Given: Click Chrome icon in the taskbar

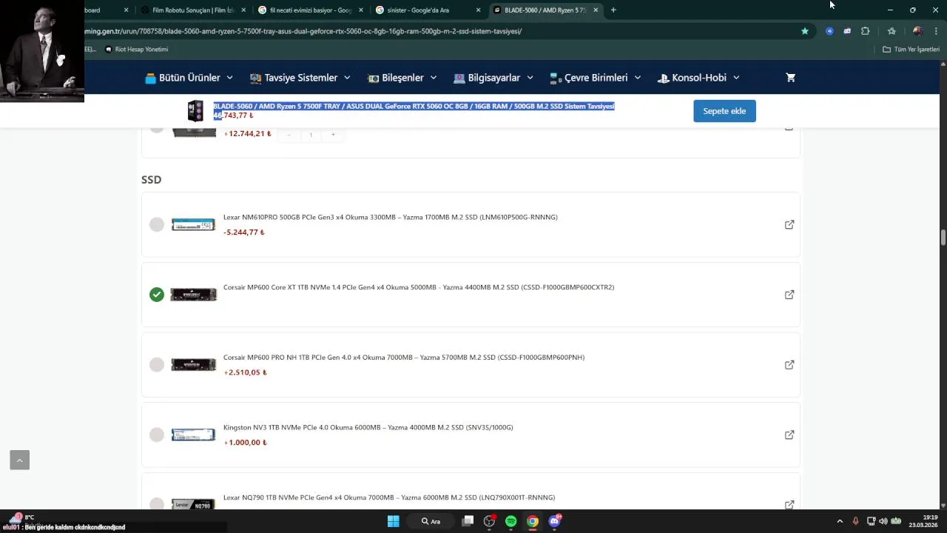Looking at the screenshot, I should (533, 521).
